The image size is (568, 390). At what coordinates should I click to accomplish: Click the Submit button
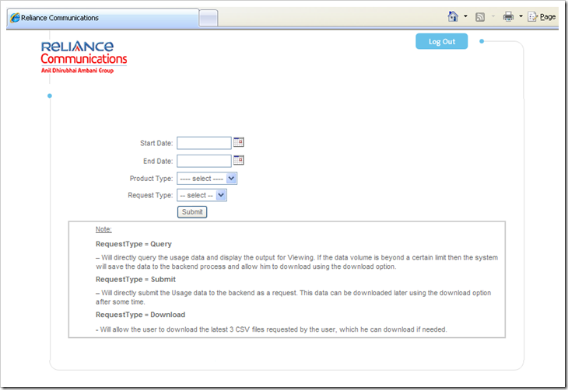[x=192, y=212]
